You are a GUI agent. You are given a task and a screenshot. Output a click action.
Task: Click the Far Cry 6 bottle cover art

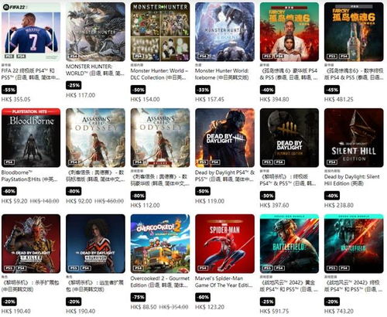[354, 32]
